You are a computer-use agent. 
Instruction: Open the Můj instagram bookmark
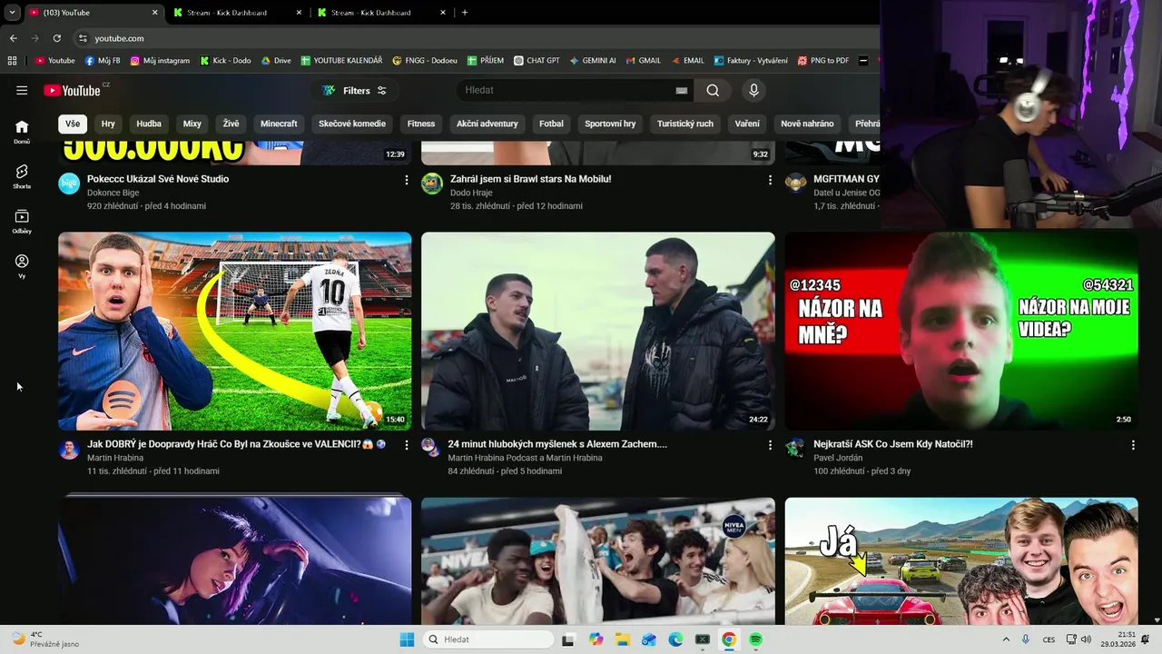(x=161, y=61)
